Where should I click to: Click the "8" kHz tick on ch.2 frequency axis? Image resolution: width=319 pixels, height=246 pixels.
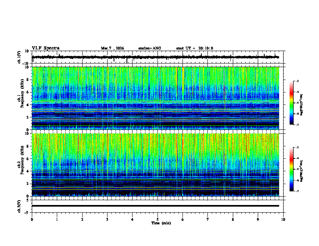click(28, 146)
